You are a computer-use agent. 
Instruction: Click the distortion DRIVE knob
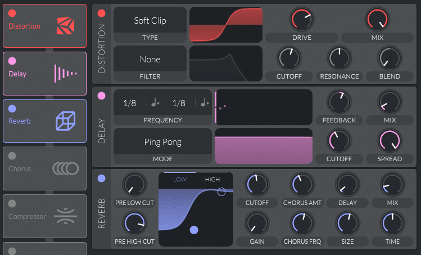(301, 19)
